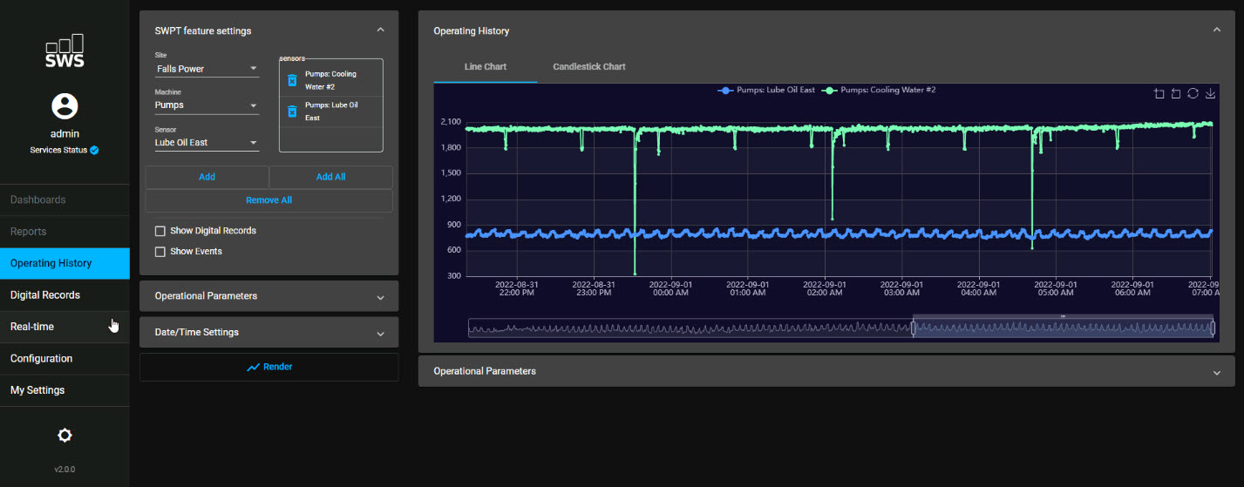Click the selected window of the range slider

pos(1064,328)
